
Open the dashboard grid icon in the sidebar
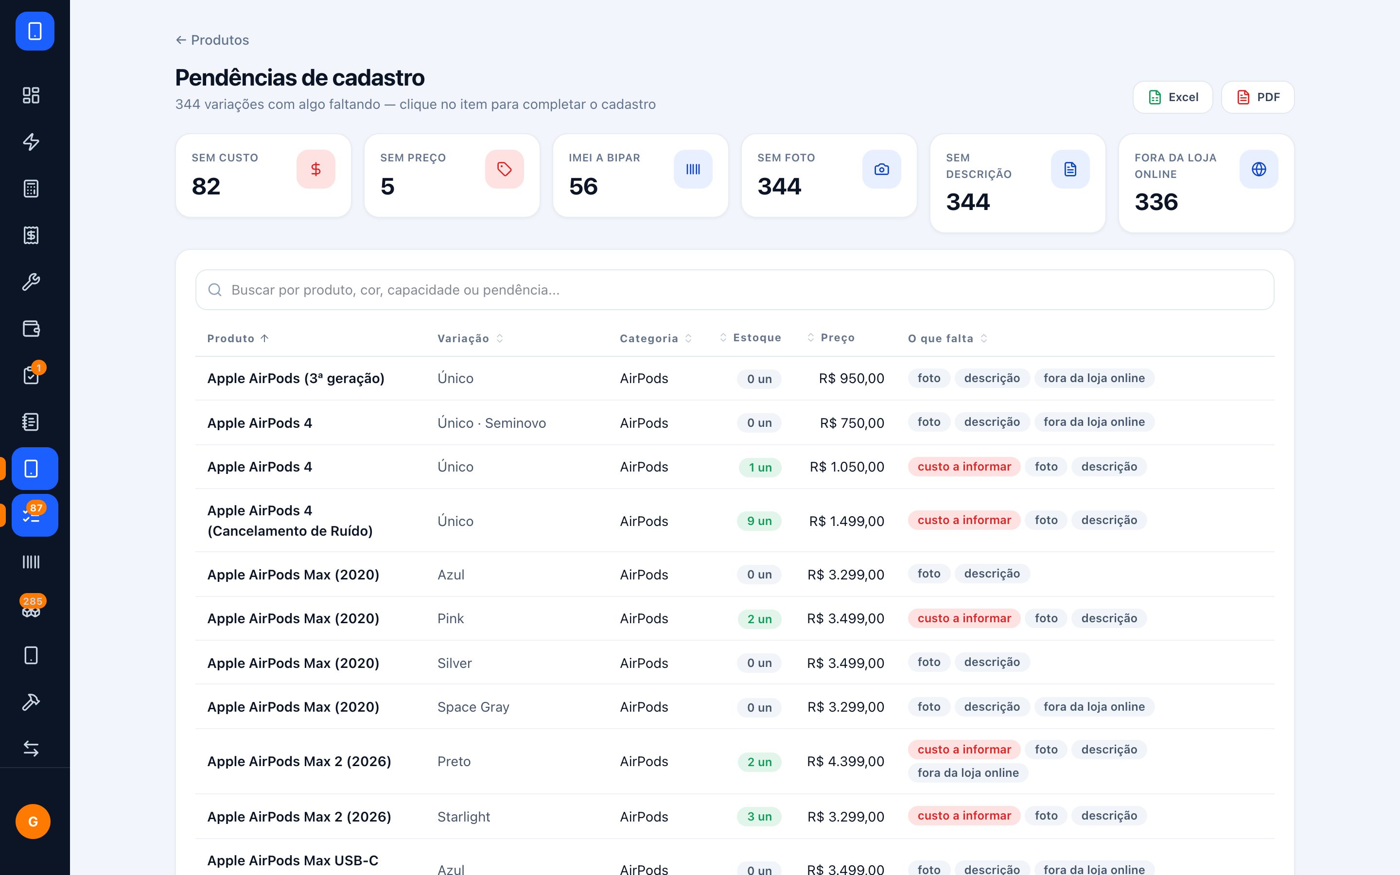click(31, 95)
